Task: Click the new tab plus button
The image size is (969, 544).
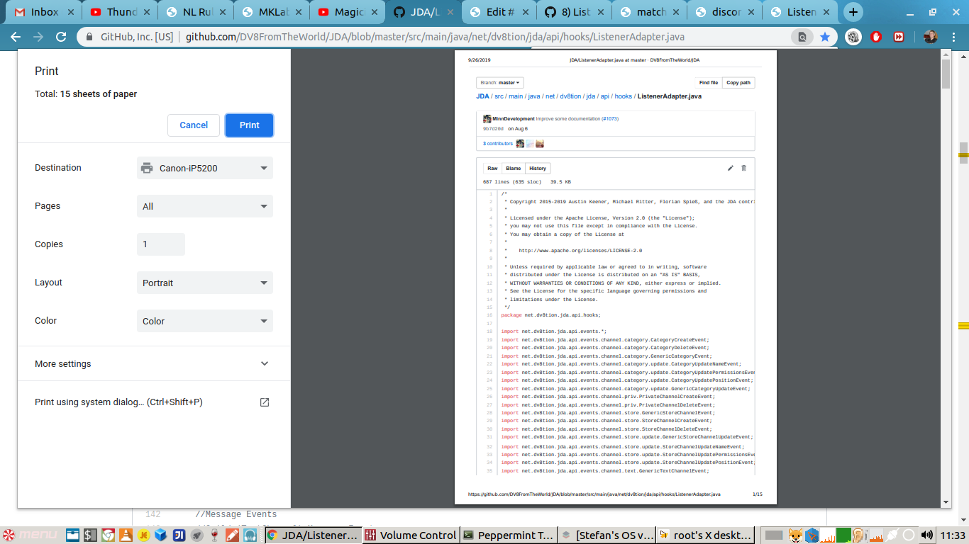Action: pos(853,12)
